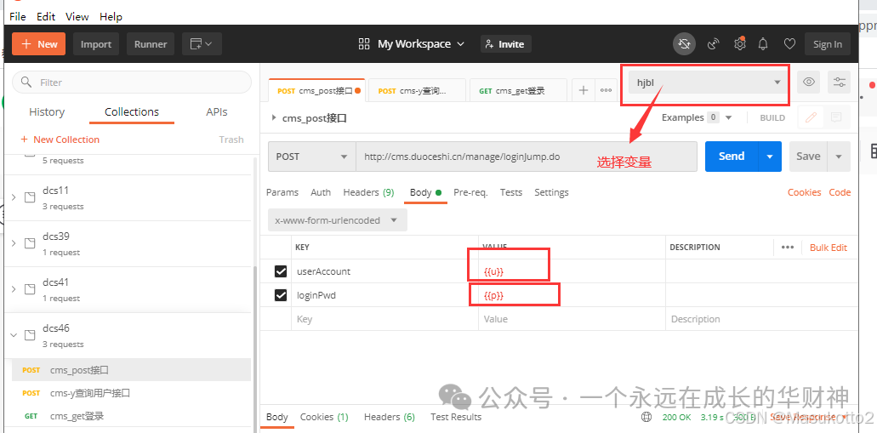
Task: Uncheck the userAccount parameter checkbox
Action: [281, 271]
